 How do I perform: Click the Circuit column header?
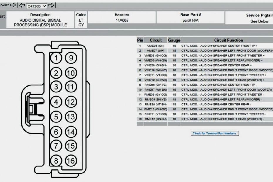[x=156, y=40]
